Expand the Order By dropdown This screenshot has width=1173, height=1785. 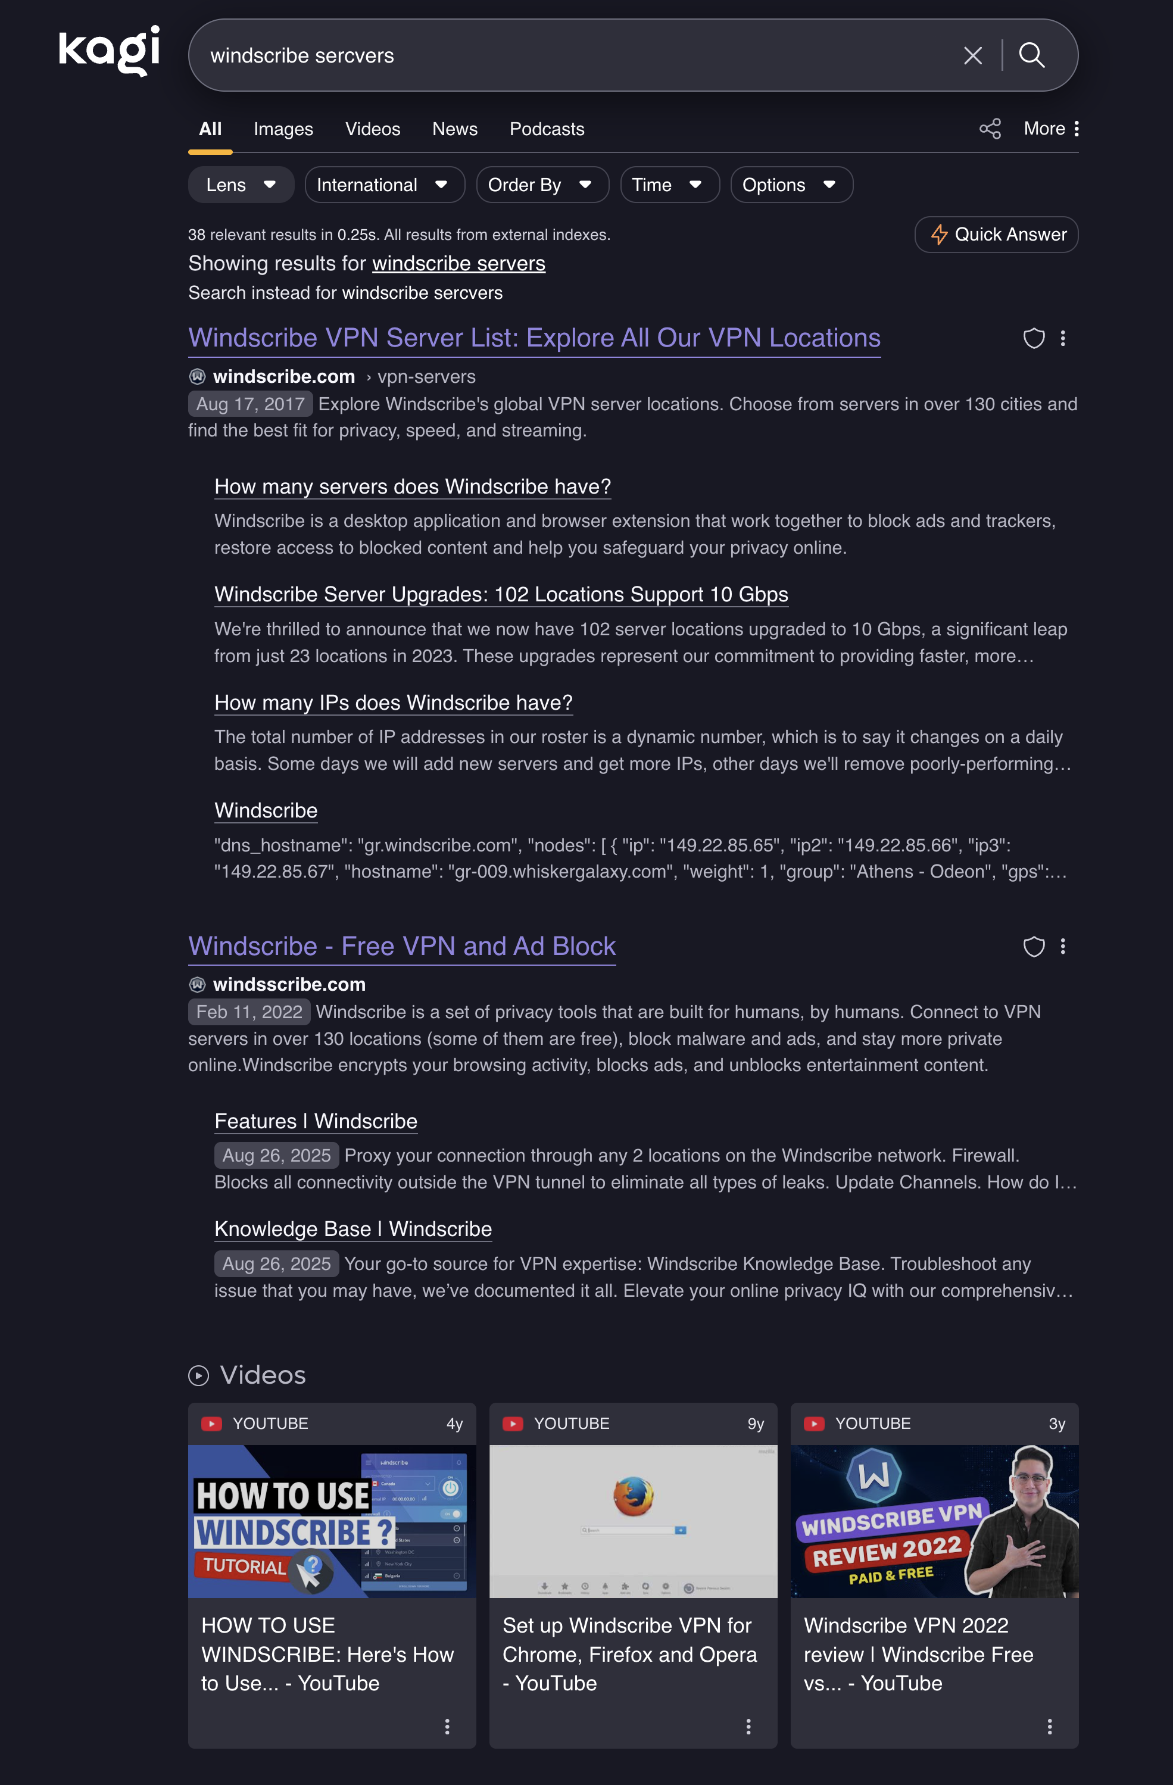542,185
